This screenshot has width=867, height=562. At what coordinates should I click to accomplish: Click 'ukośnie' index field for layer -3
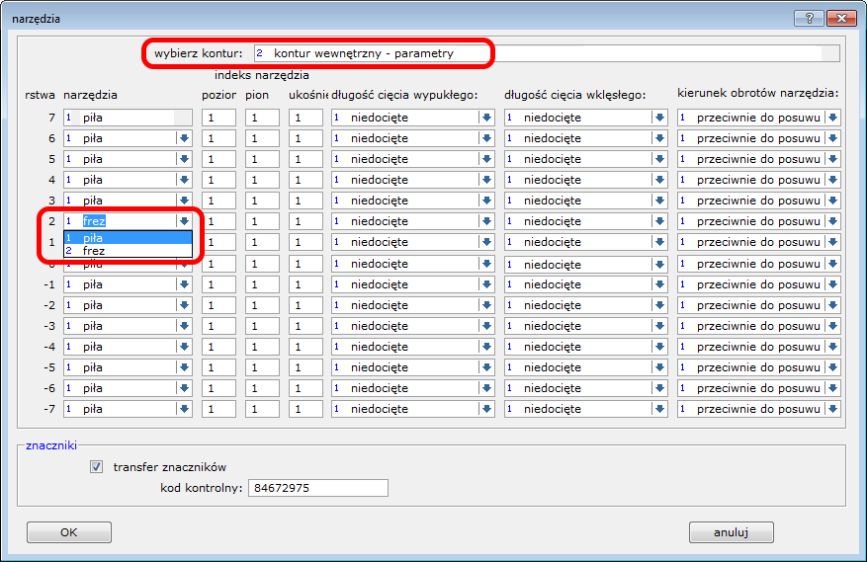(305, 326)
